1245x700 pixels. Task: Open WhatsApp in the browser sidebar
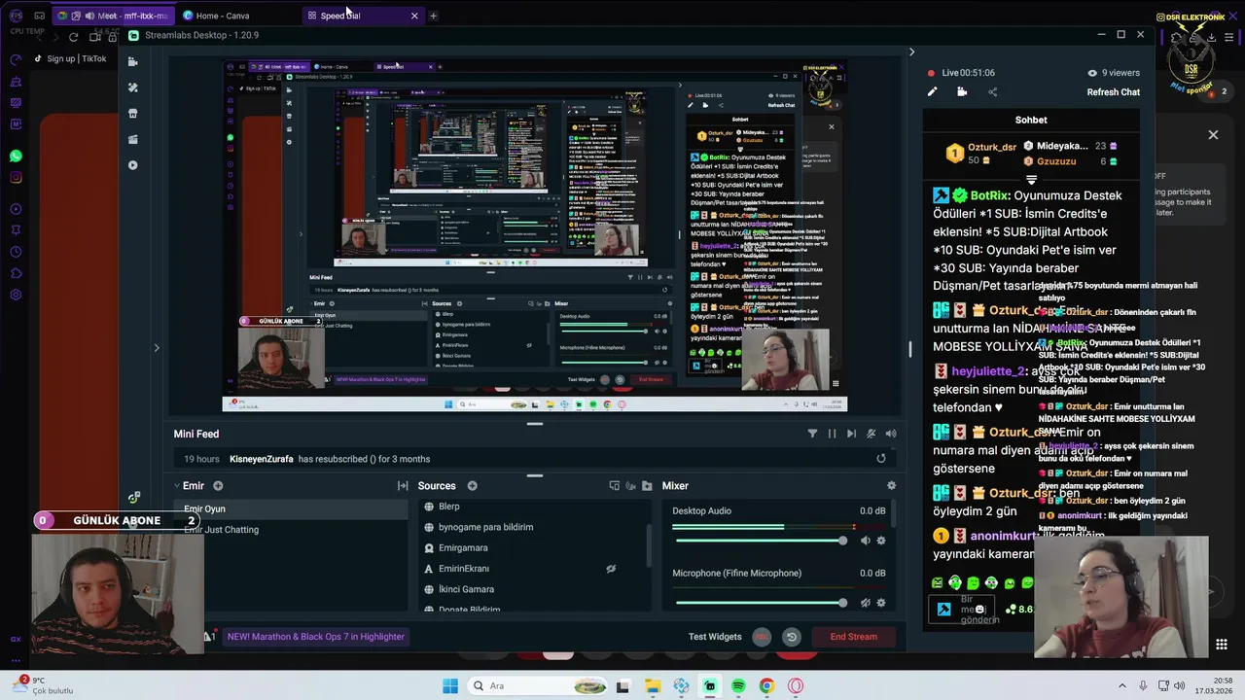(16, 156)
